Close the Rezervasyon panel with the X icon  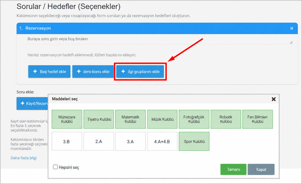pyautogui.click(x=292, y=28)
